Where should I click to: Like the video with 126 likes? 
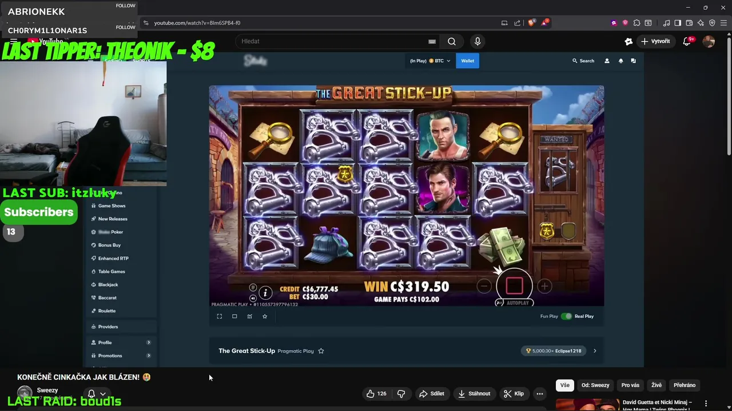[x=376, y=393]
